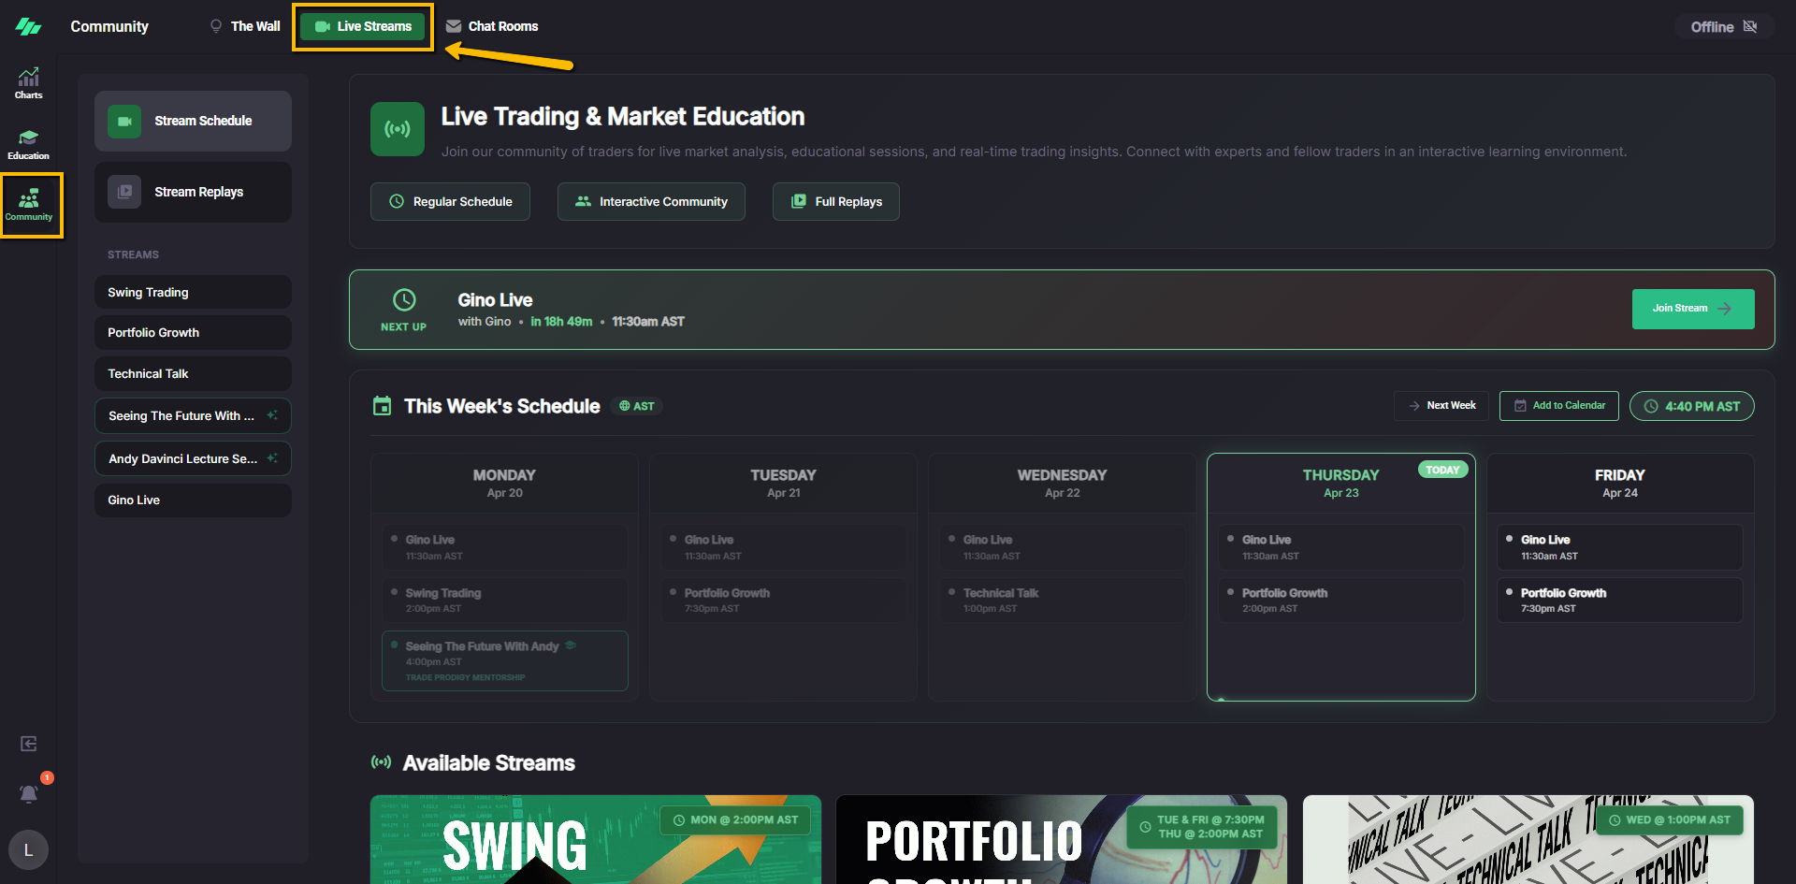Expand Seeing The Future With stream item
This screenshot has height=884, width=1796.
(193, 416)
